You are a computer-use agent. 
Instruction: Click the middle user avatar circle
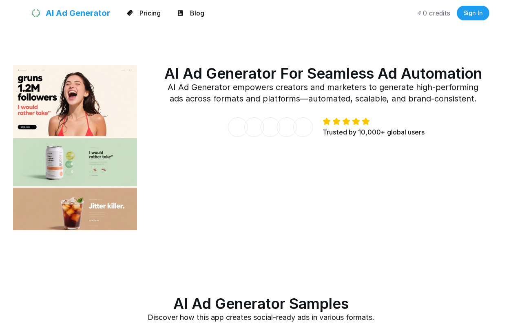point(270,127)
